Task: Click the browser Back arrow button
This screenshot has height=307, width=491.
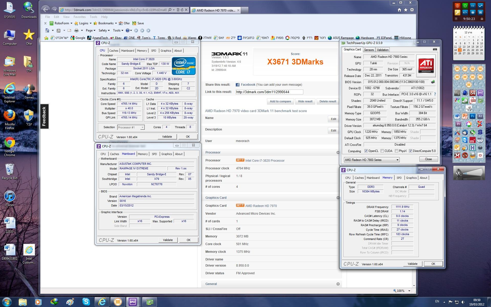Action: [x=45, y=10]
